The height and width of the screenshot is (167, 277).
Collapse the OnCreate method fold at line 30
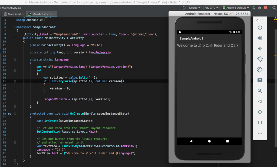click(15, 114)
